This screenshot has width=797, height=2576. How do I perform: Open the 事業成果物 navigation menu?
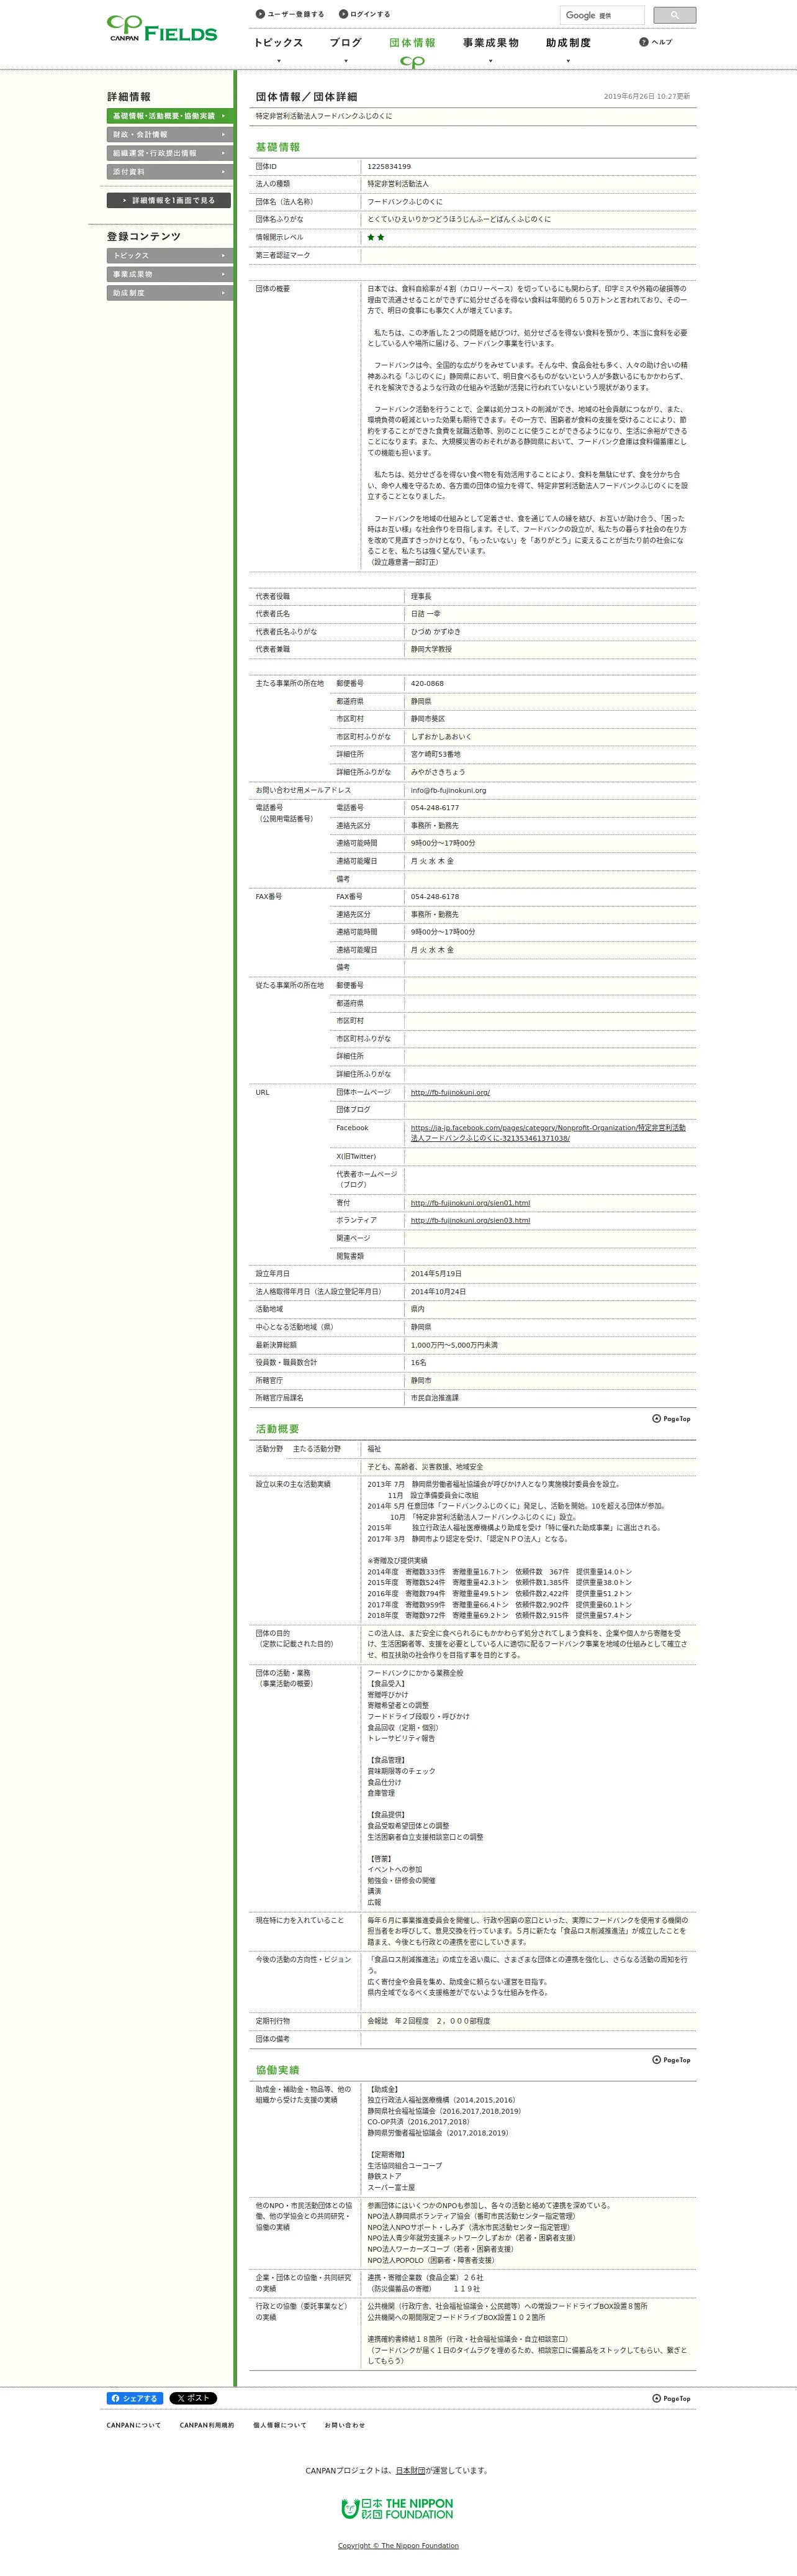click(x=490, y=43)
